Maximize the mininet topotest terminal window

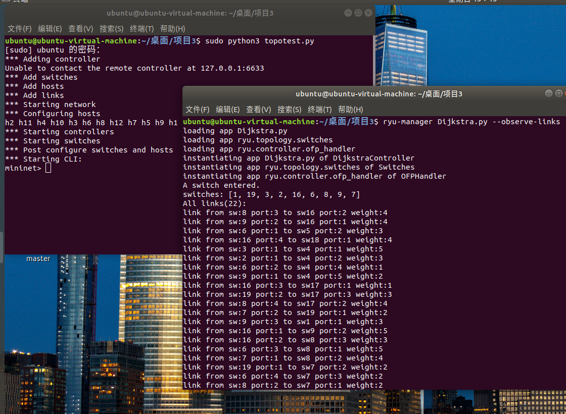pos(358,13)
